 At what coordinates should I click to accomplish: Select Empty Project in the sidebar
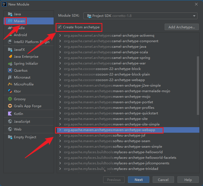(25, 137)
